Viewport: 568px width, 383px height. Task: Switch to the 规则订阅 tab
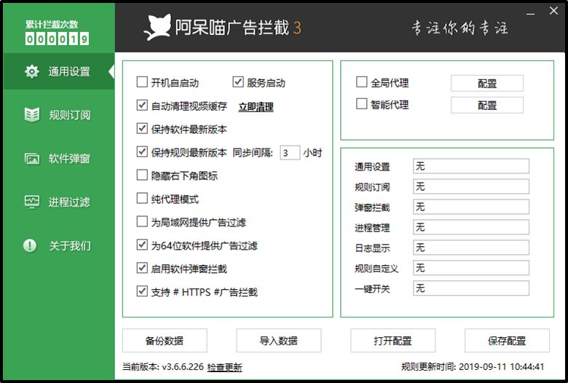click(59, 115)
